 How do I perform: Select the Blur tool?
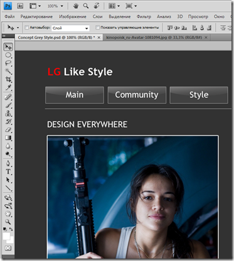click(8, 146)
